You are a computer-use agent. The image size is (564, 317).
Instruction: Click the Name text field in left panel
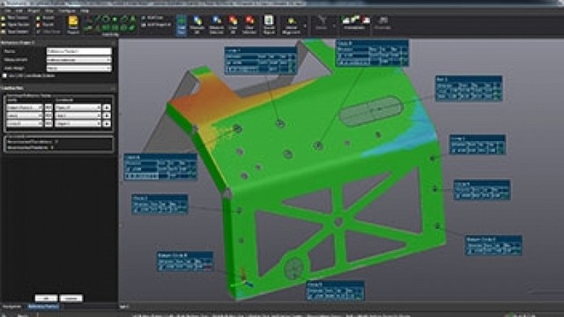pyautogui.click(x=78, y=51)
